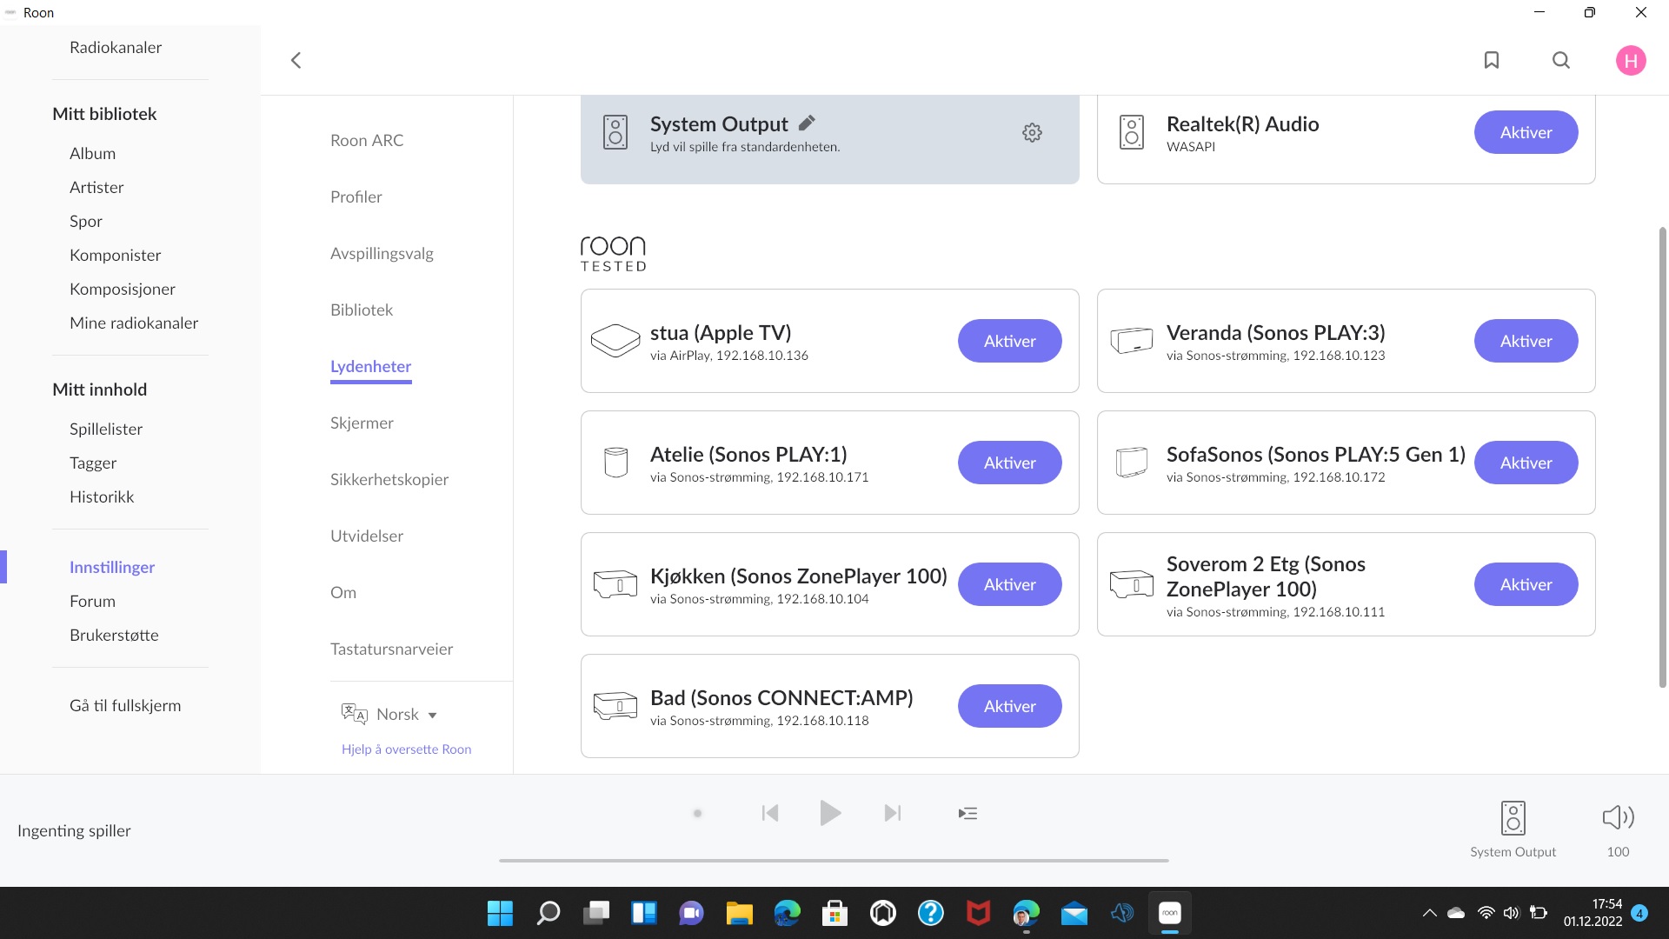
Task: Open File Explorer from the taskbar
Action: 739,913
